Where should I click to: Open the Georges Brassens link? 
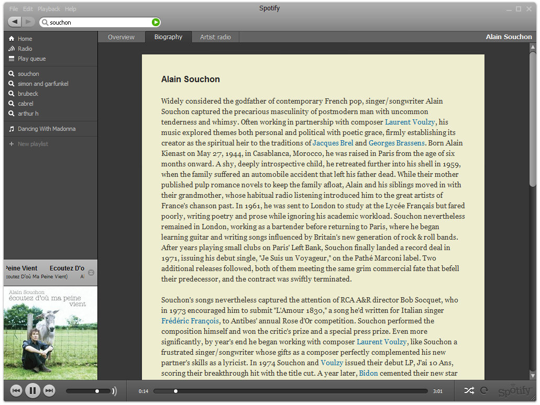[396, 143]
